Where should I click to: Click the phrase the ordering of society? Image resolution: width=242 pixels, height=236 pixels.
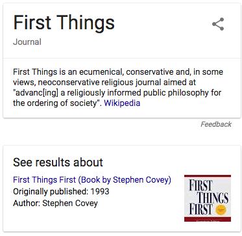click(56, 103)
